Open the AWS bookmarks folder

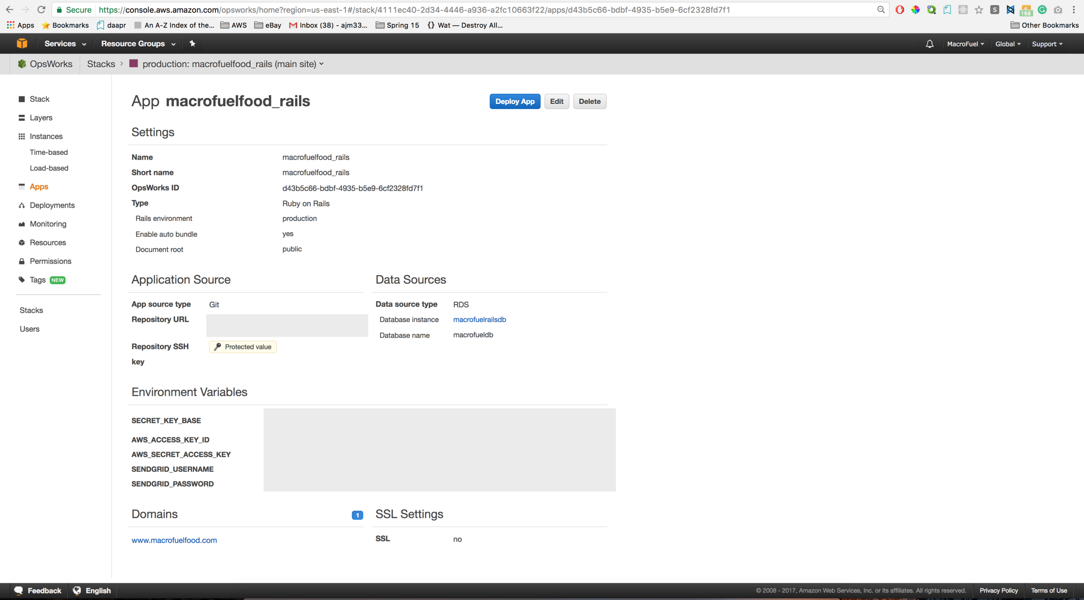[x=233, y=25]
